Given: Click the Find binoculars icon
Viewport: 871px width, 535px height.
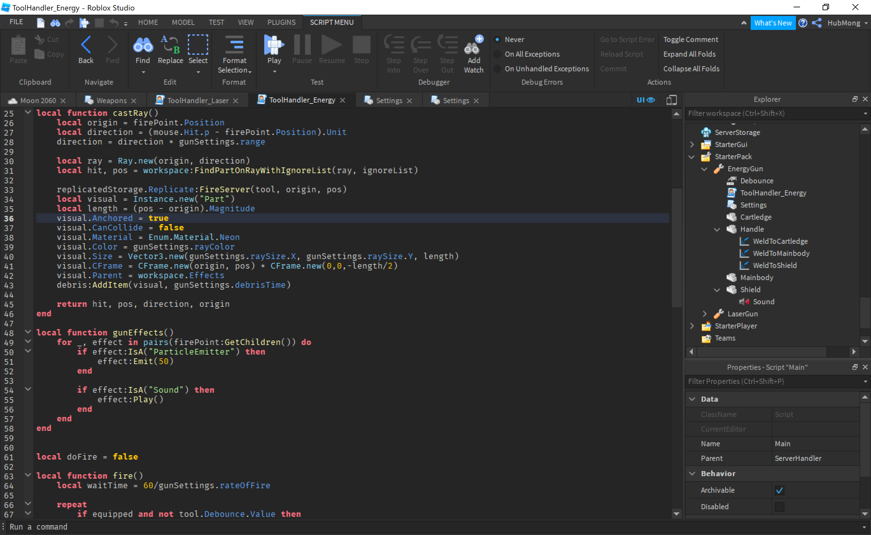Looking at the screenshot, I should pos(143,45).
